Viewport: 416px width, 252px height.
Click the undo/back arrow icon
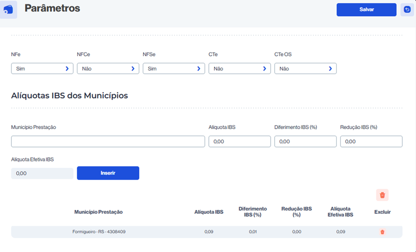click(407, 10)
